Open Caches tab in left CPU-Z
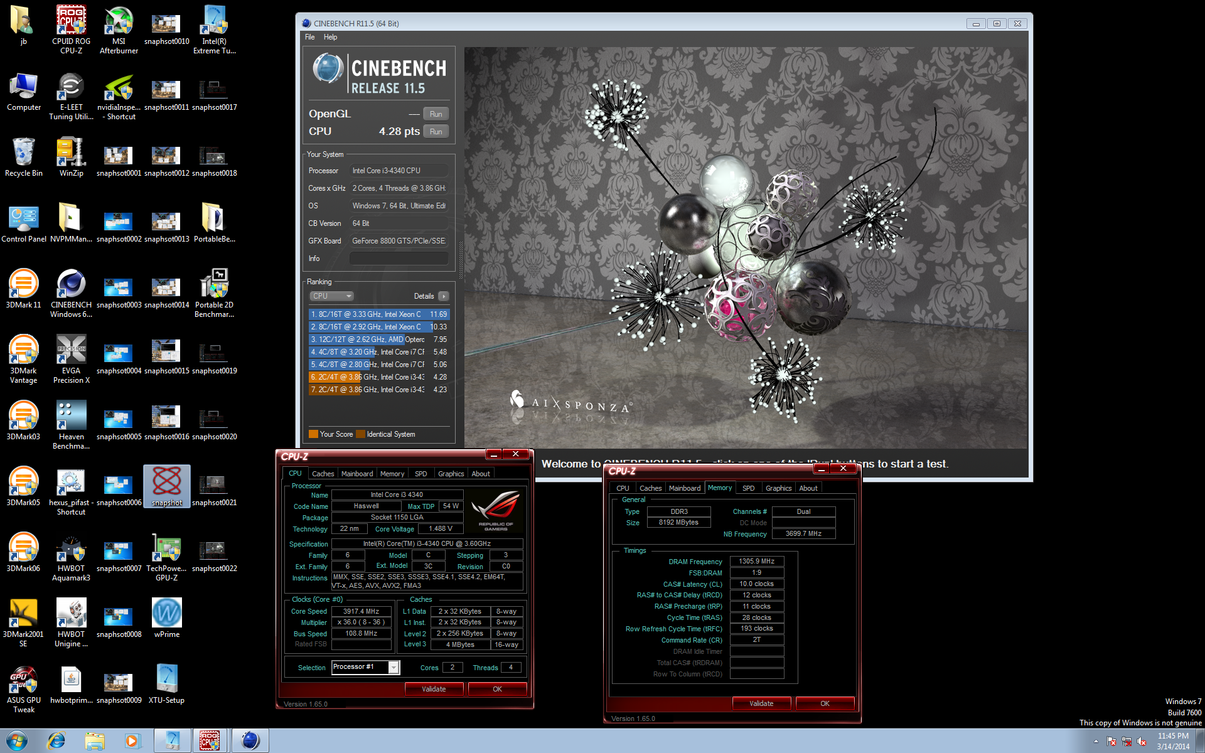This screenshot has width=1205, height=753. click(323, 474)
